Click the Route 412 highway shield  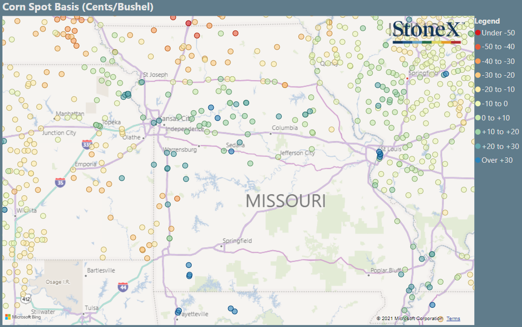[x=26, y=299]
